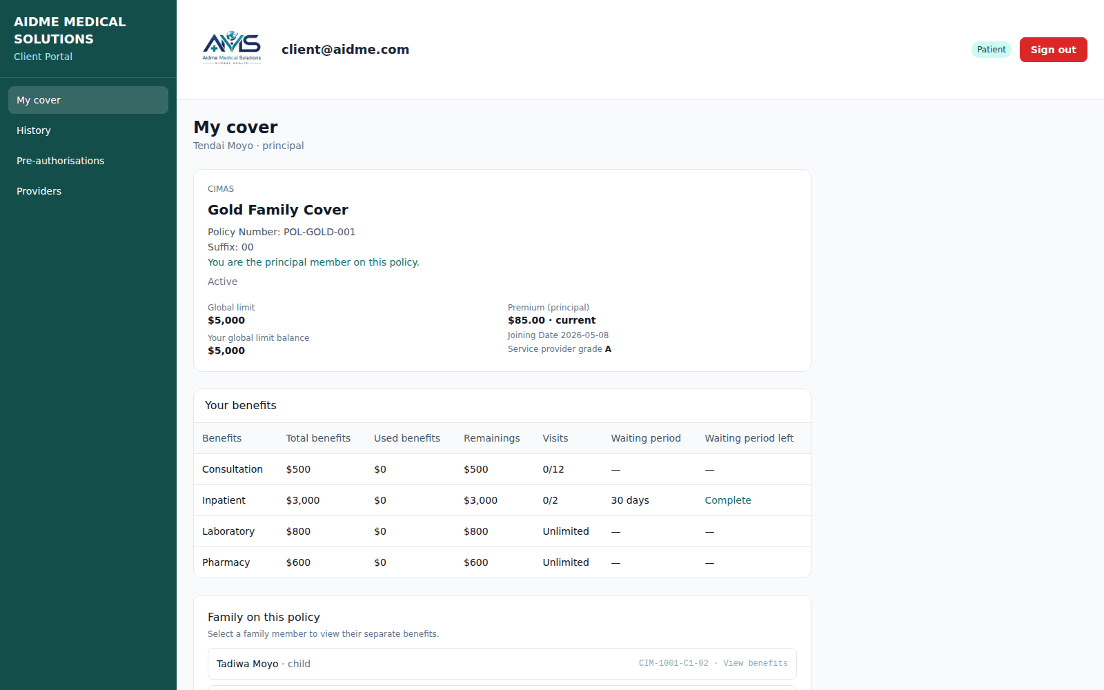Image resolution: width=1104 pixels, height=690 pixels.
Task: Click the principal member notice text
Action: tap(313, 262)
